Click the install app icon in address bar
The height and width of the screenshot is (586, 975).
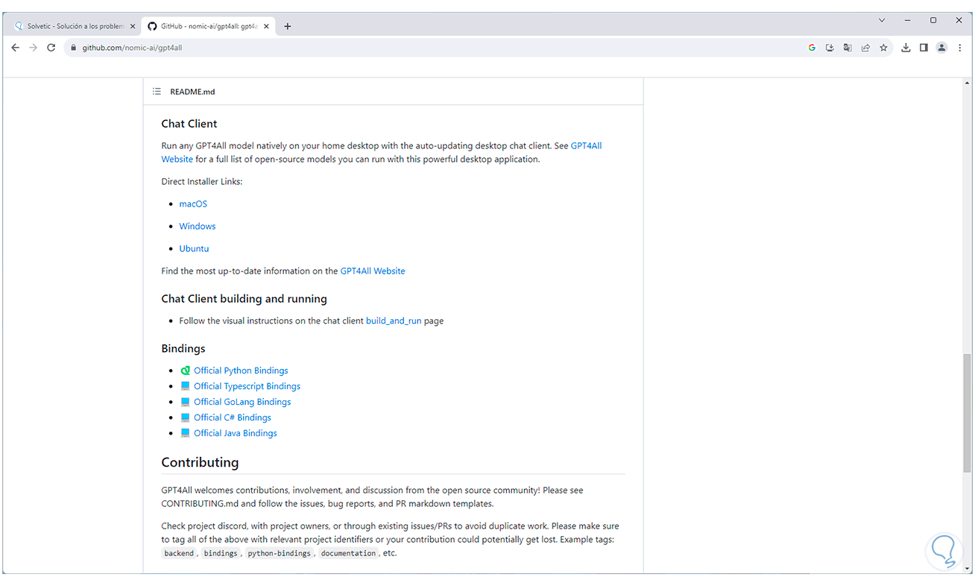(x=830, y=48)
